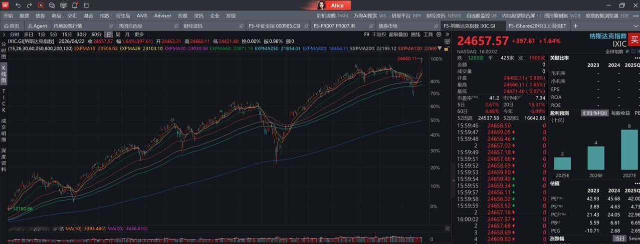Click the F9 button

click(x=366, y=34)
